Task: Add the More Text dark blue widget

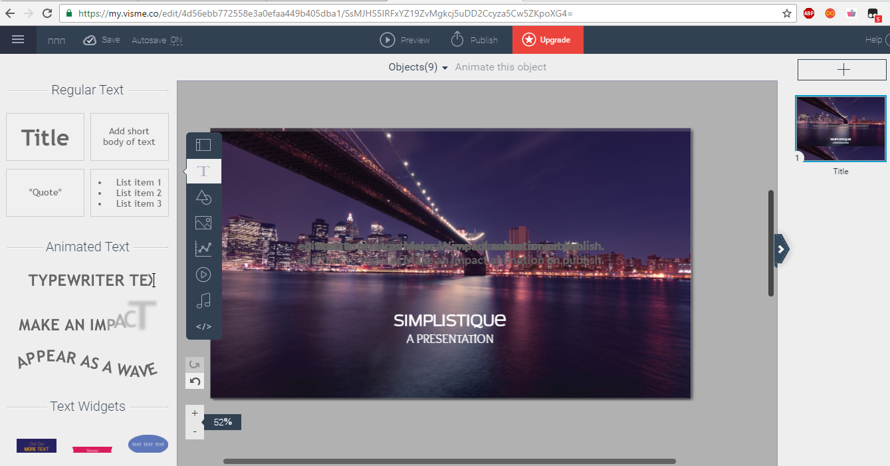Action: (37, 445)
